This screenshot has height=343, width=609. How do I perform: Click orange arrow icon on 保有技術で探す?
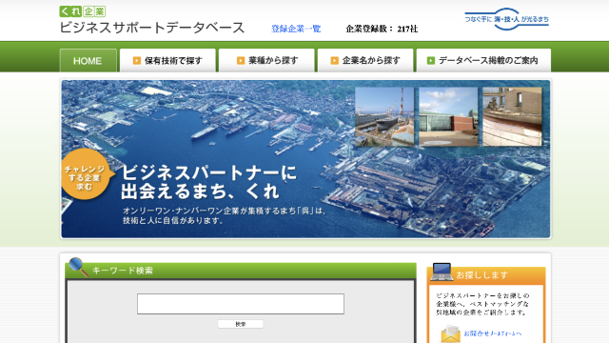(x=137, y=61)
